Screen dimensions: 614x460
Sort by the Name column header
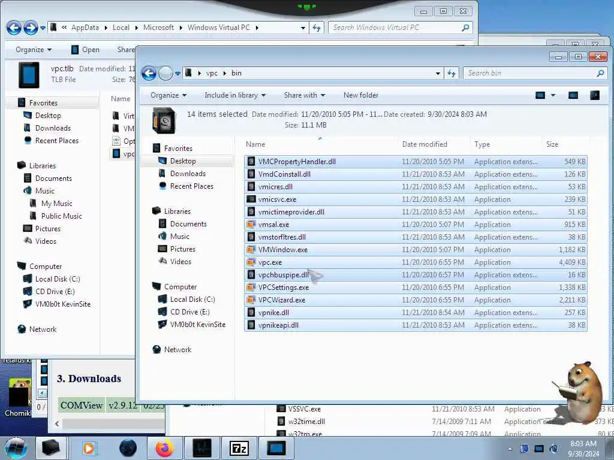[255, 144]
